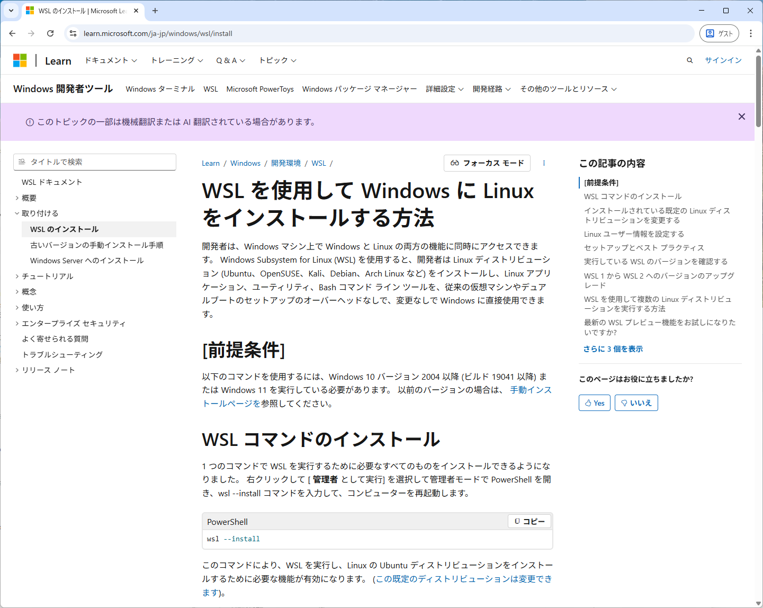Image resolution: width=763 pixels, height=608 pixels.
Task: Jump to WSL コマンドのインストール section
Action: (633, 196)
